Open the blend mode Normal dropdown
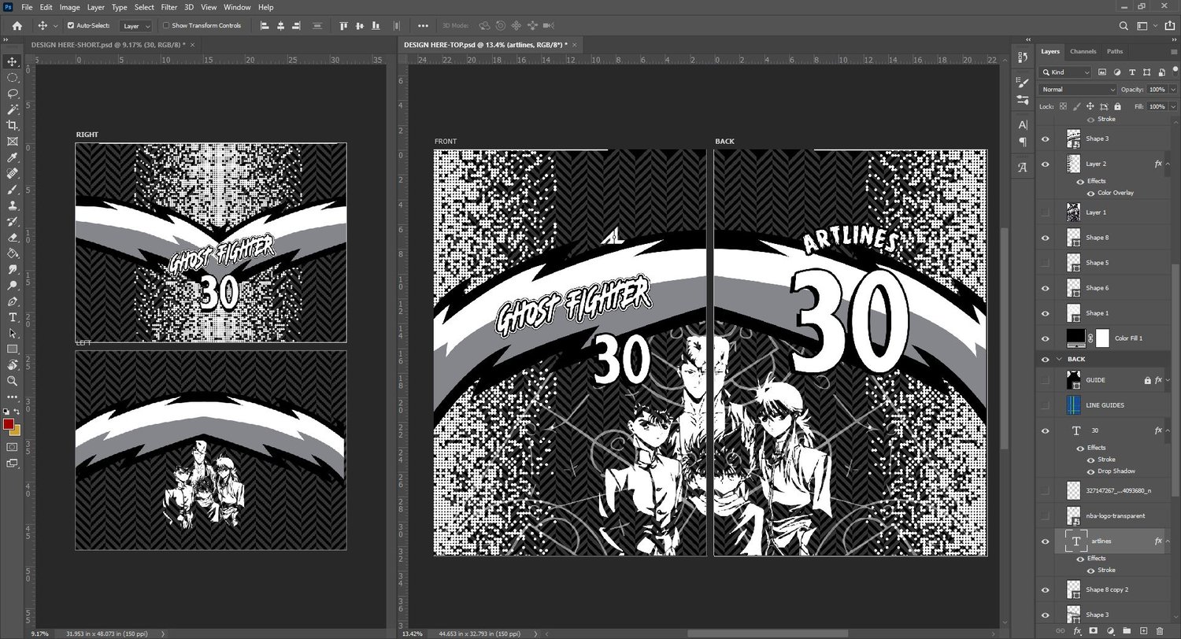 [x=1078, y=90]
